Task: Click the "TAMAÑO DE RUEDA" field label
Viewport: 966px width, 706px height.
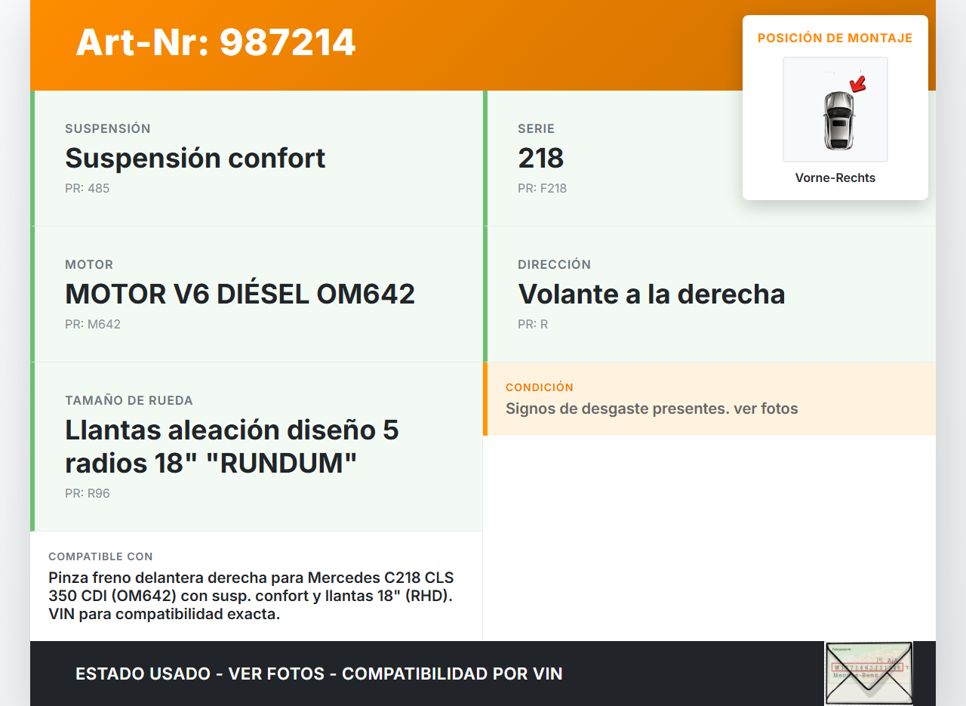Action: pyautogui.click(x=129, y=400)
